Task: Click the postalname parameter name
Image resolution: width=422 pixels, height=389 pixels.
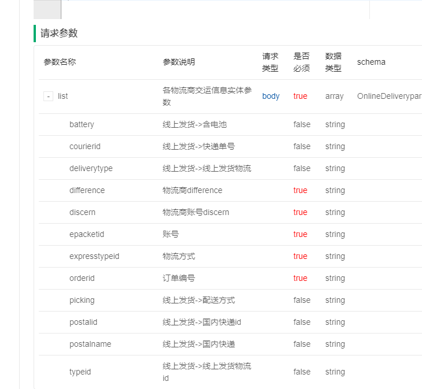Action: (x=90, y=344)
